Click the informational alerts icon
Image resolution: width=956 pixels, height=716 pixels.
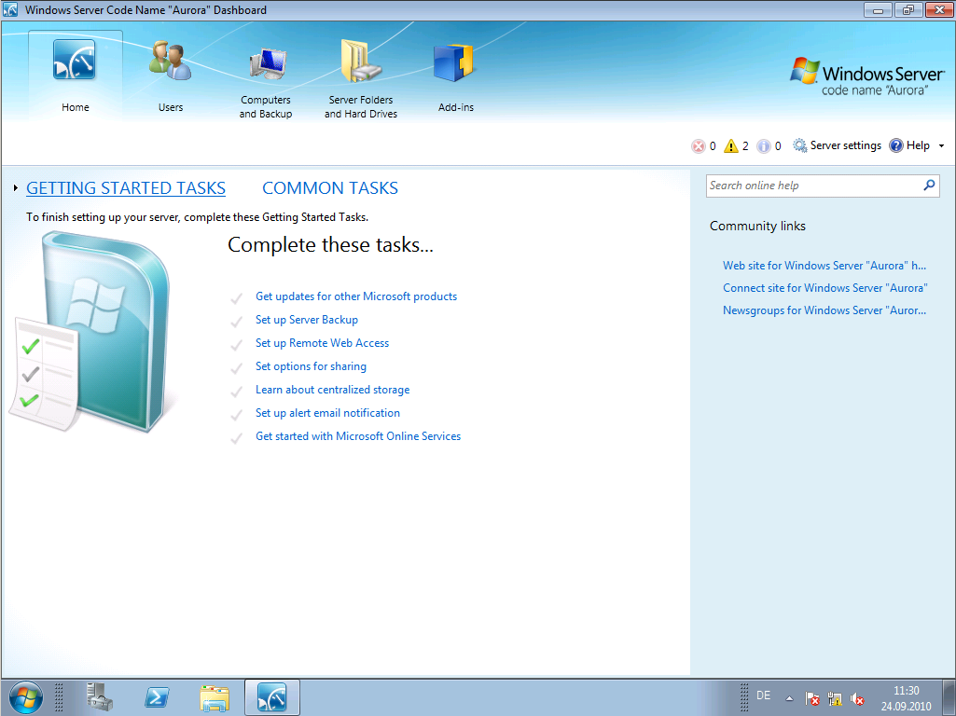point(764,146)
